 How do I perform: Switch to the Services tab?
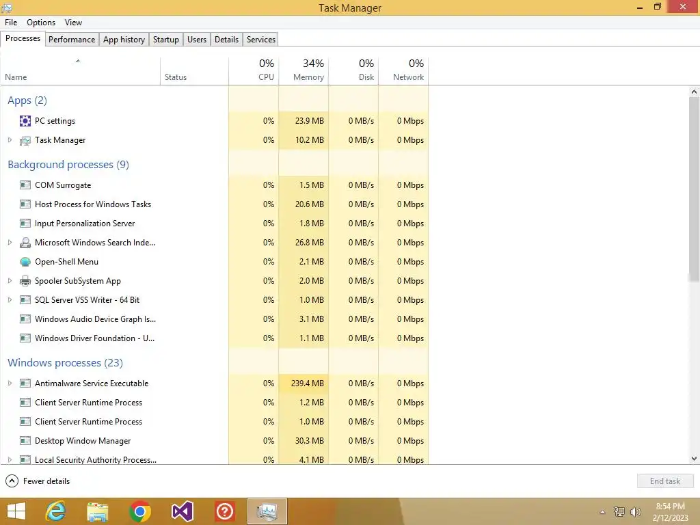pyautogui.click(x=261, y=39)
